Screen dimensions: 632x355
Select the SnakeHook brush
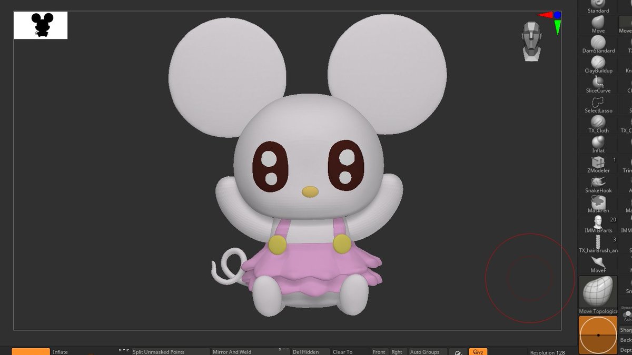pyautogui.click(x=598, y=184)
